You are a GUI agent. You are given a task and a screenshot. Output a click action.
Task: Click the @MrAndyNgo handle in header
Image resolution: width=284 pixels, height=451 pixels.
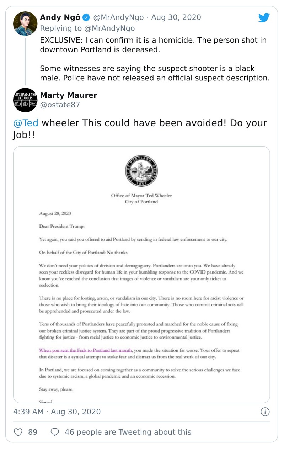(119, 17)
